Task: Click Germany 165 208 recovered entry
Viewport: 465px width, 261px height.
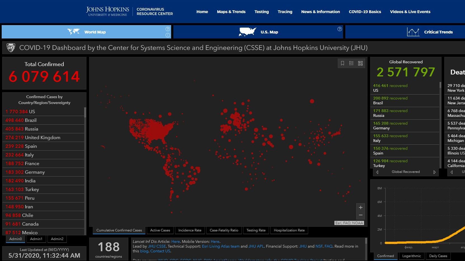Action: (405, 126)
